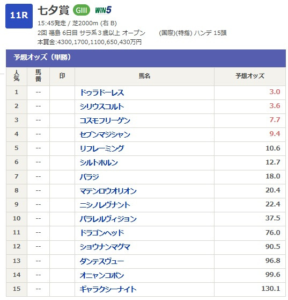Click horse name シルトホルン

click(99, 162)
